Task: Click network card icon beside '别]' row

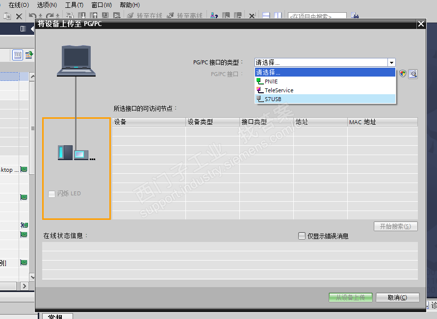Action: click(x=24, y=263)
